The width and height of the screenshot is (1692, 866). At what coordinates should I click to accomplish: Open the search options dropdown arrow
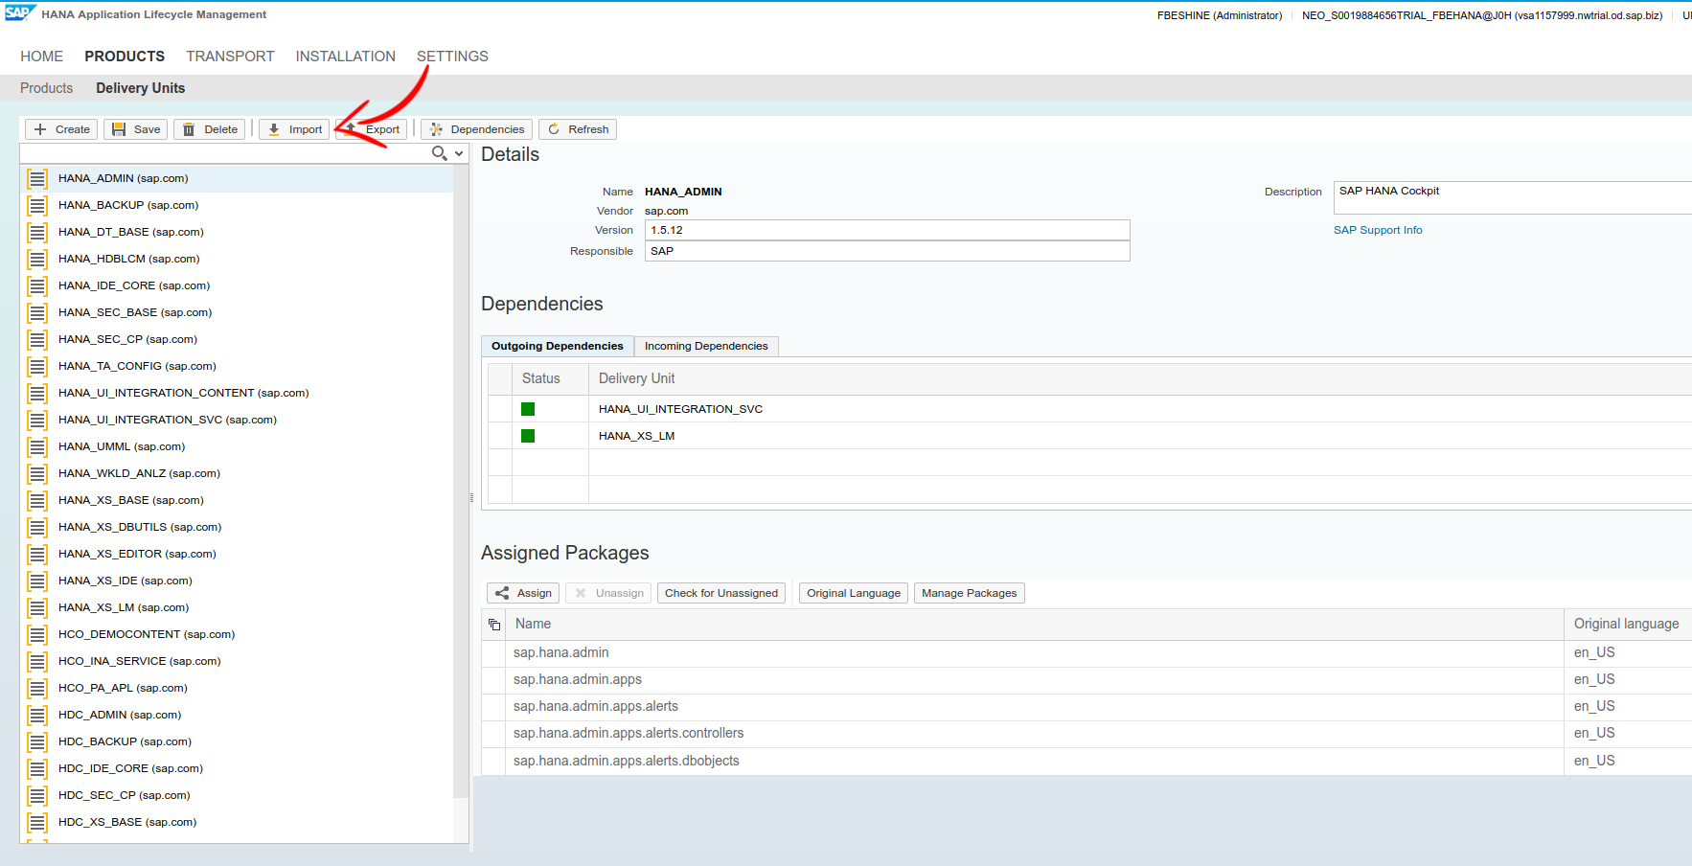coord(459,153)
